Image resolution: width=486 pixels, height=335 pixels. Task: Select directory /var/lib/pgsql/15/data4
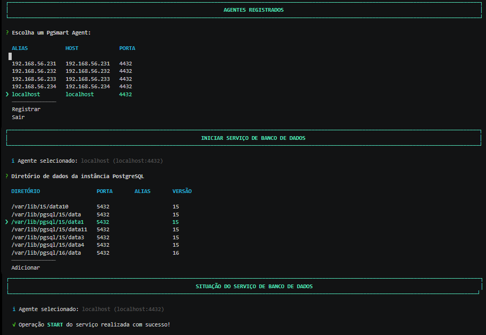click(48, 245)
